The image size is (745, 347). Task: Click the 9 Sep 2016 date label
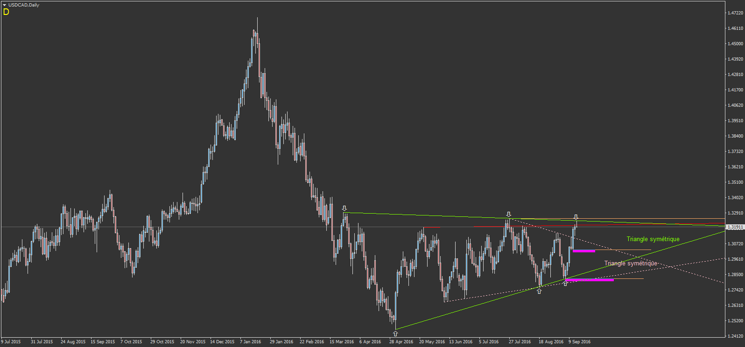[x=580, y=342]
